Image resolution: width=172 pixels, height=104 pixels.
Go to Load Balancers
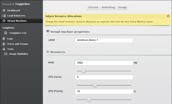16,16
